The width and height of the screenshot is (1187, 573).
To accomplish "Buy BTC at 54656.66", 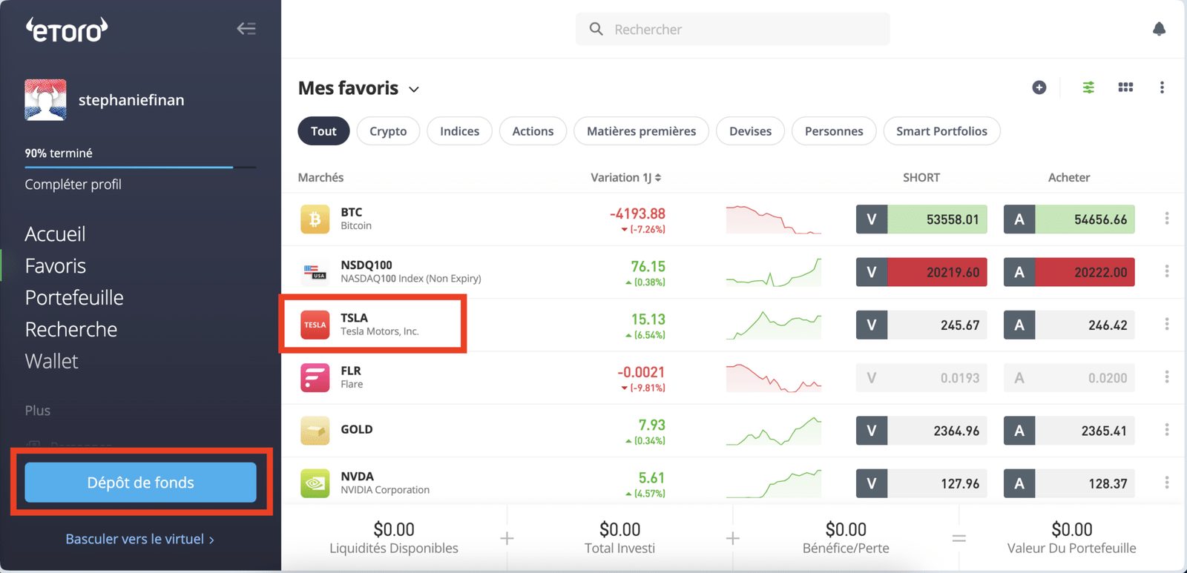I will [x=1069, y=219].
